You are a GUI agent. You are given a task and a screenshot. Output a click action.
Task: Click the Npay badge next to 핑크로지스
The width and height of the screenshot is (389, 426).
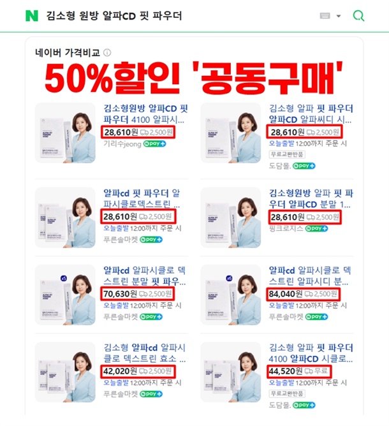coord(316,228)
